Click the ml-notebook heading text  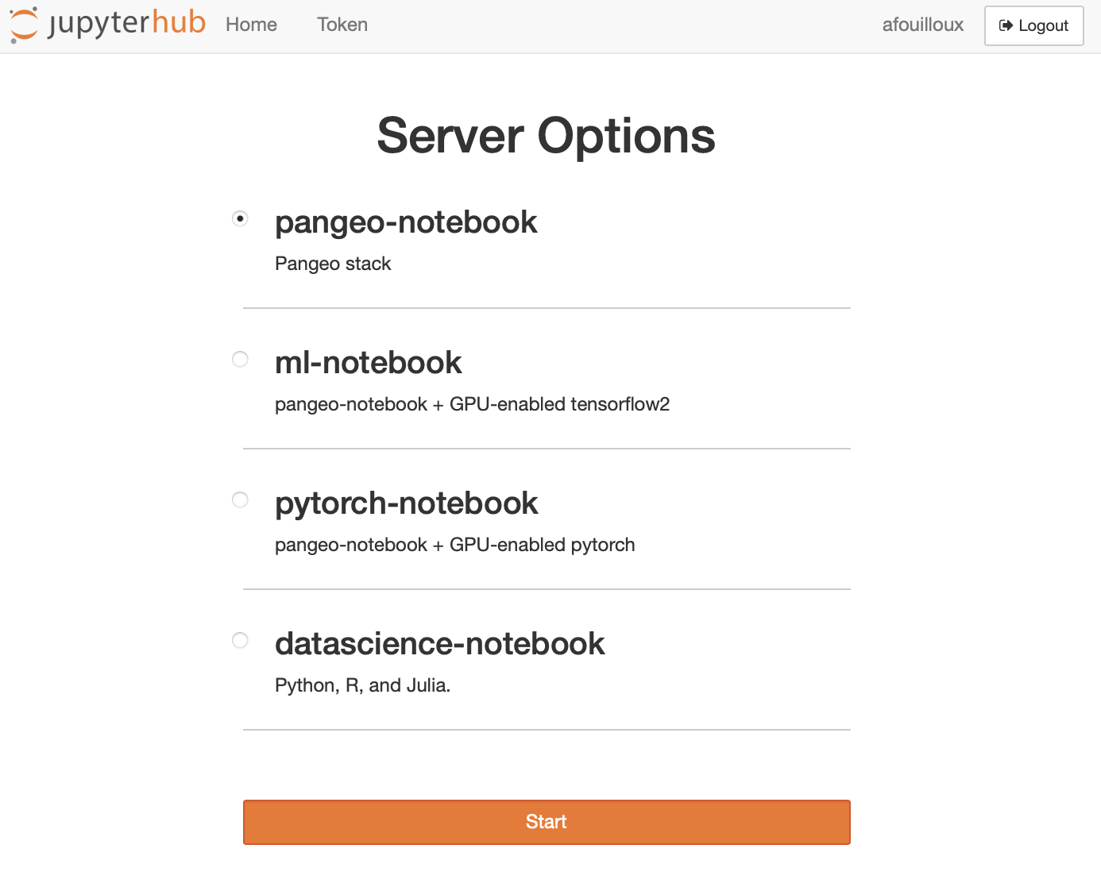369,363
